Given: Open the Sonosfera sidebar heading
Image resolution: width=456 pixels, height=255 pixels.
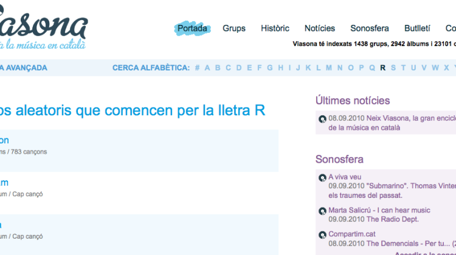Looking at the screenshot, I should 339,159.
